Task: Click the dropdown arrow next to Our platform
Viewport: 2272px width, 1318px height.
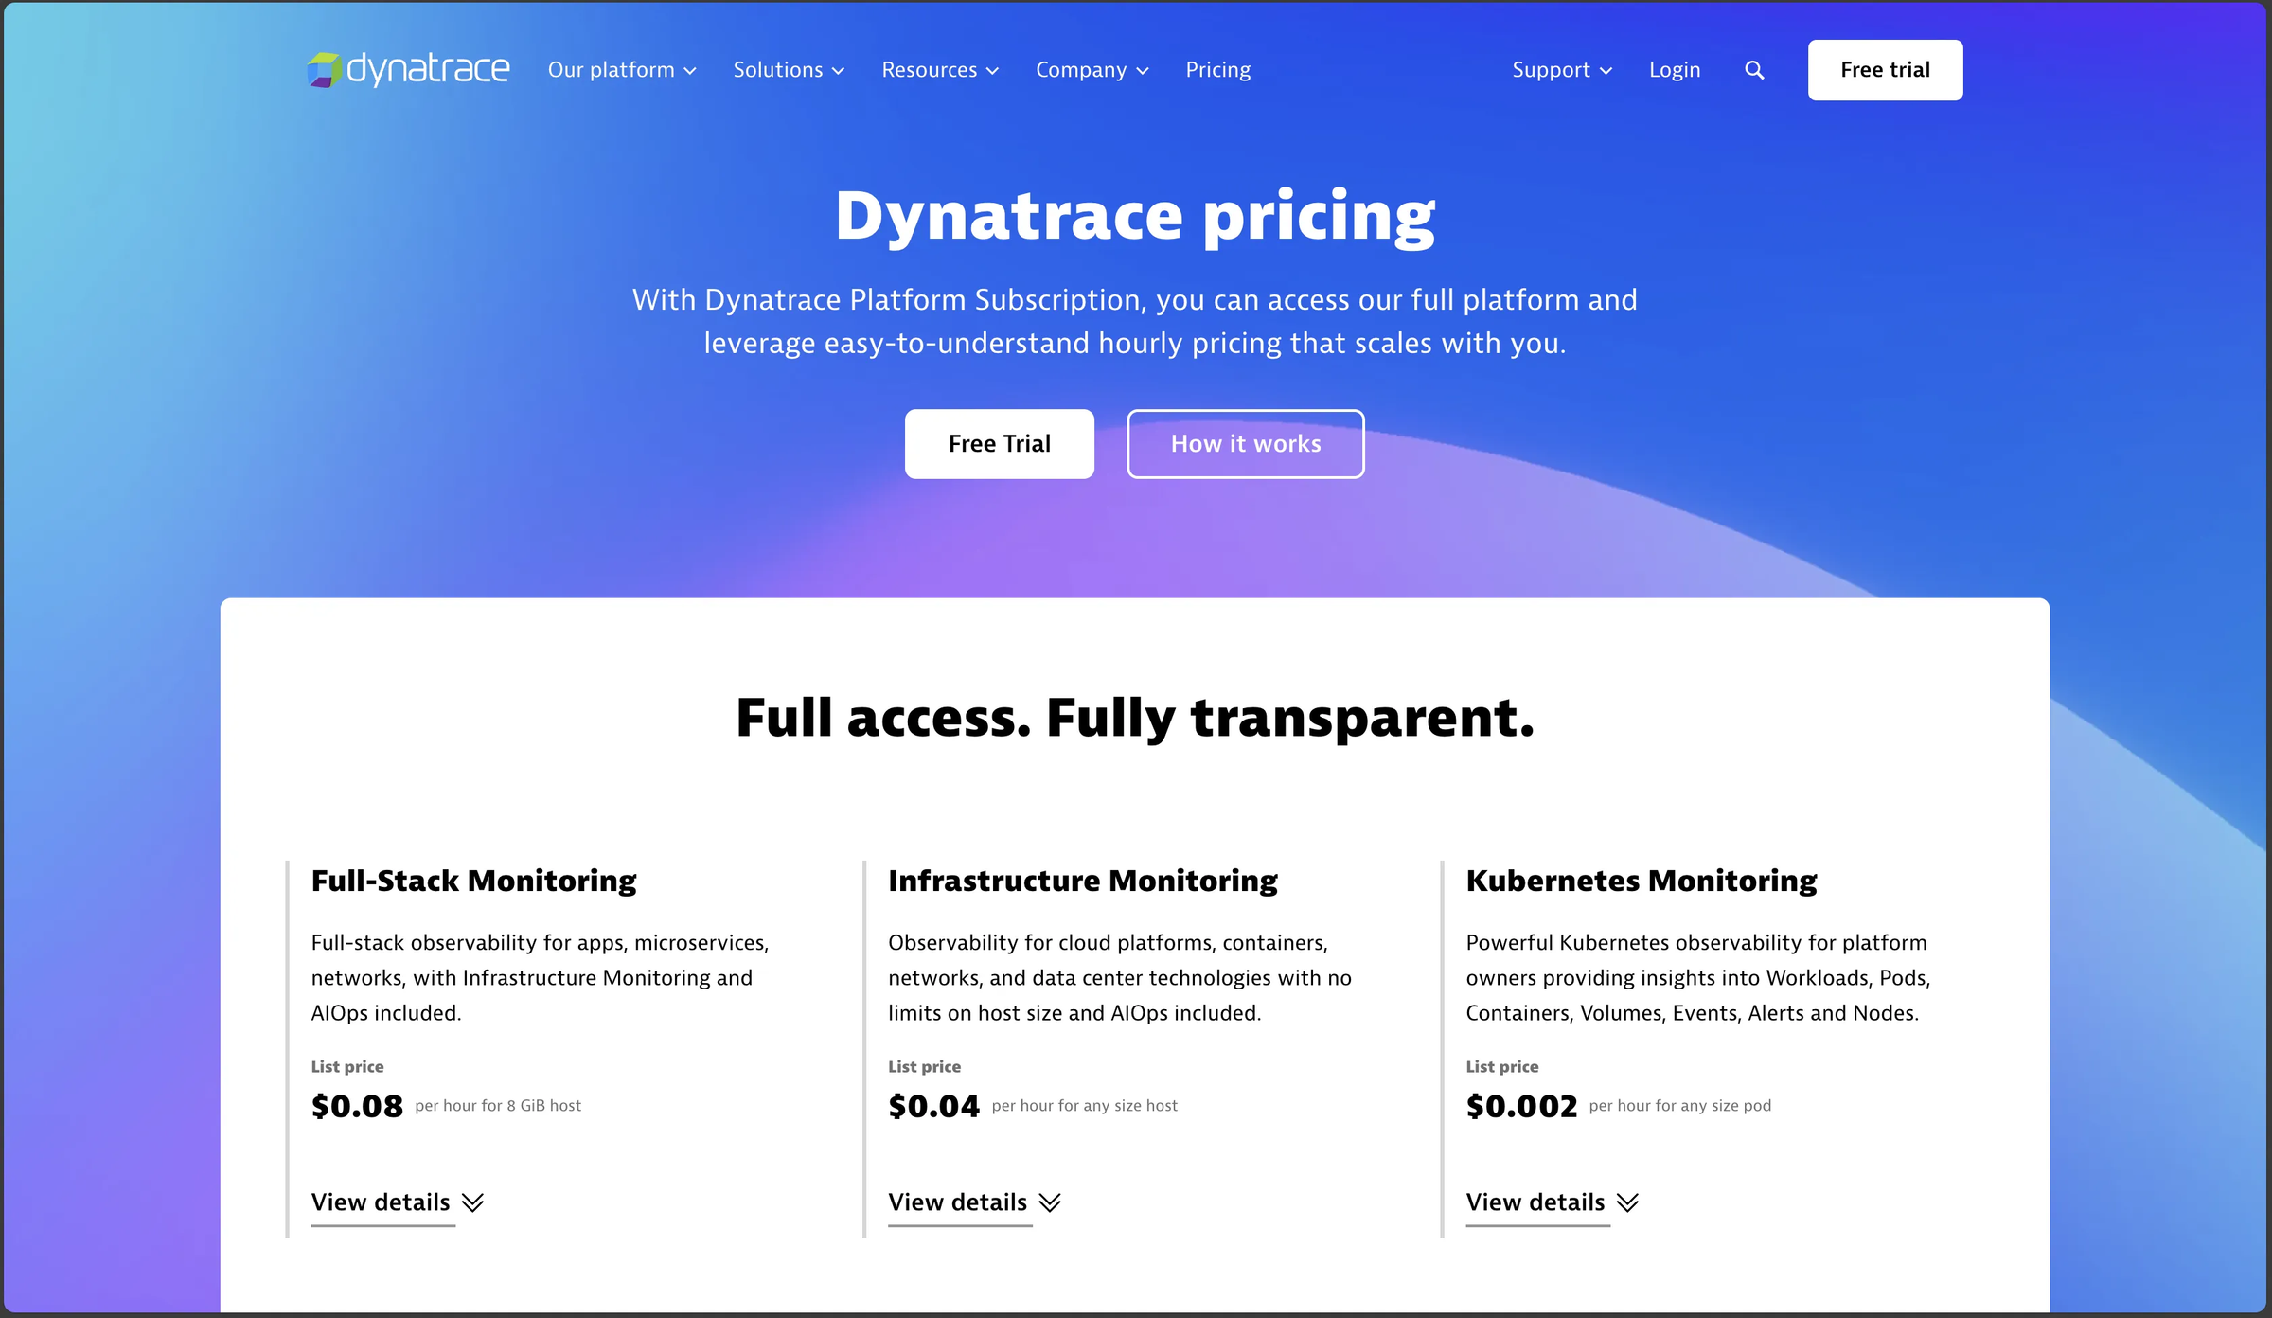Action: click(x=690, y=70)
